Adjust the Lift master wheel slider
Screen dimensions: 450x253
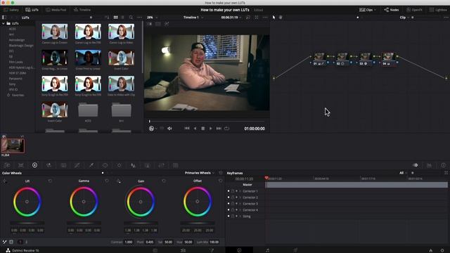[x=27, y=223]
